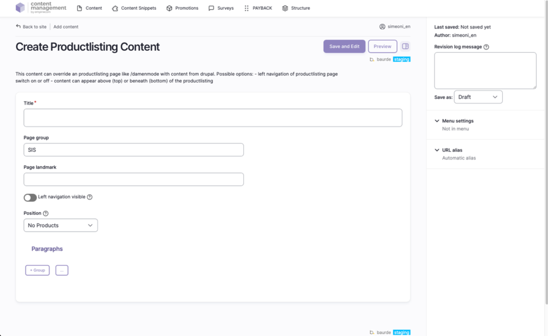The height and width of the screenshot is (336, 548).
Task: Click the Title input field
Action: [212, 117]
